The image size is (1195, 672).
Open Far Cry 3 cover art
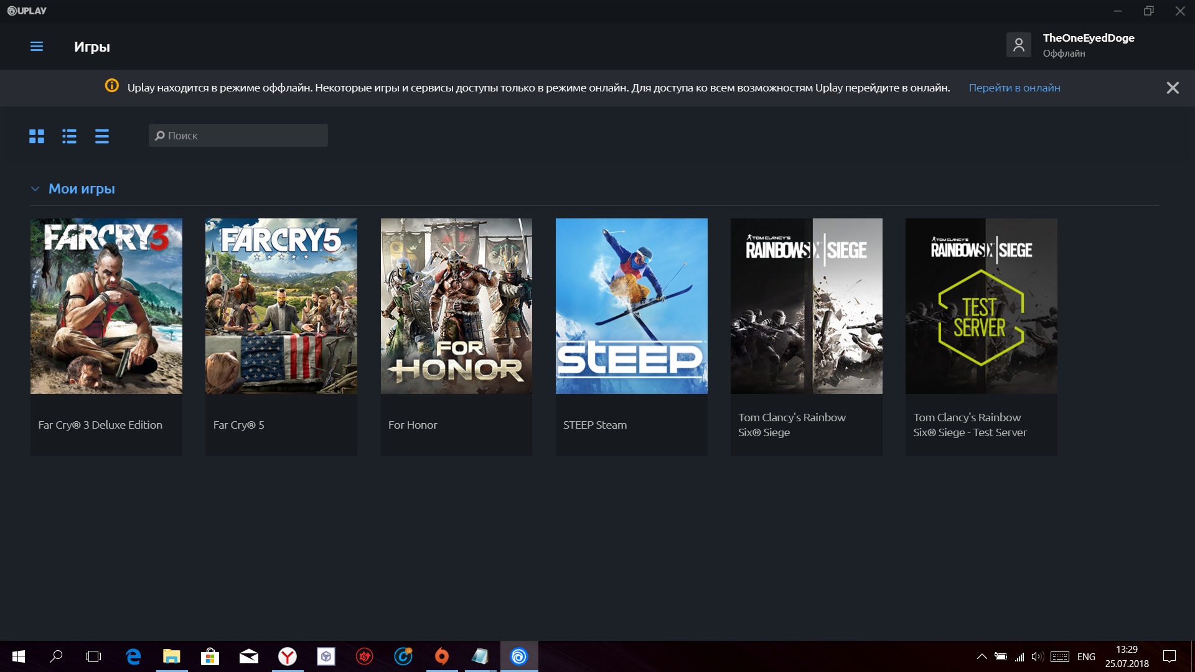coord(106,306)
